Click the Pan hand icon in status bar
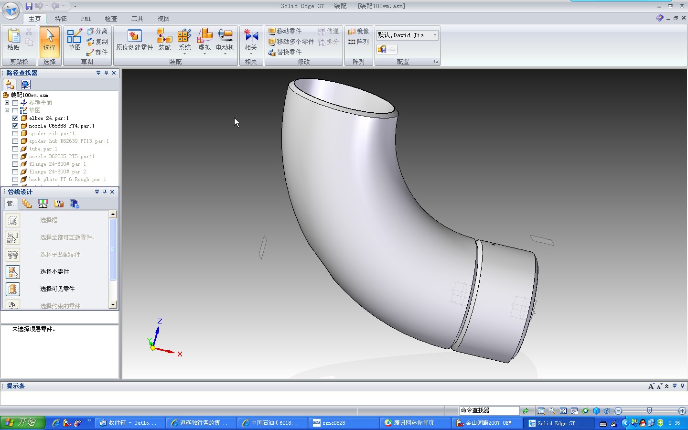688x430 pixels. [x=574, y=411]
